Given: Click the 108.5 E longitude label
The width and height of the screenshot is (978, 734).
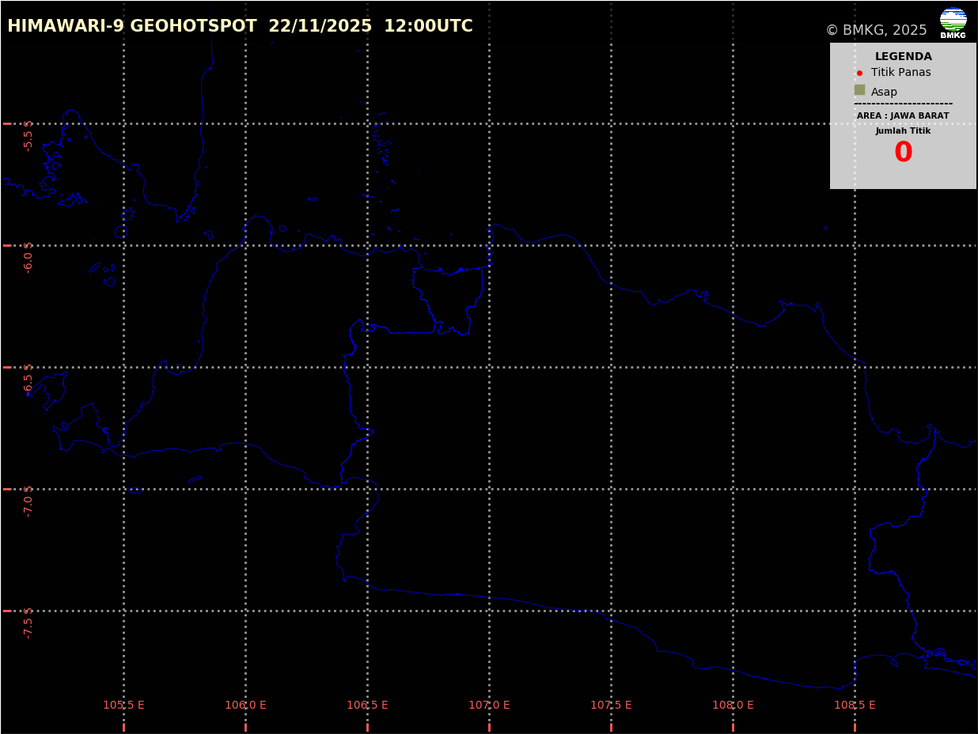Looking at the screenshot, I should 855,705.
